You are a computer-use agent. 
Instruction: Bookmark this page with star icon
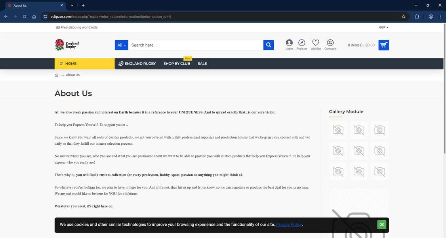click(403, 17)
